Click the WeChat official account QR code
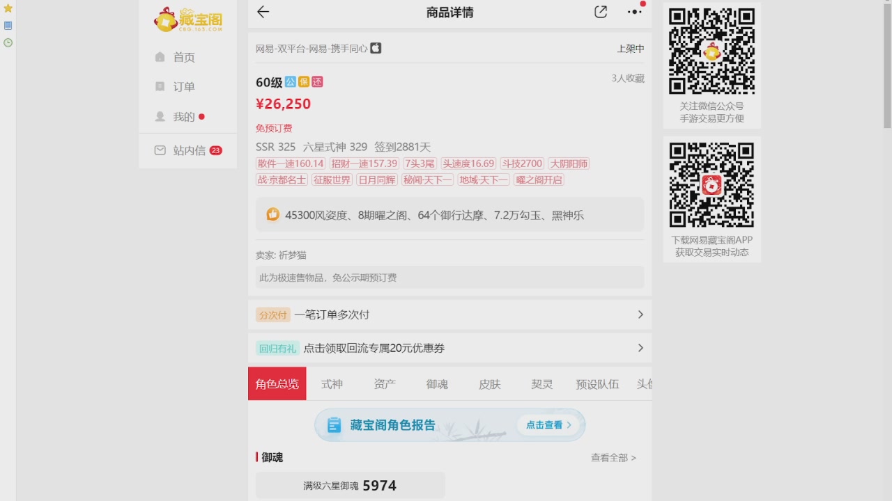The image size is (892, 501). click(x=712, y=51)
